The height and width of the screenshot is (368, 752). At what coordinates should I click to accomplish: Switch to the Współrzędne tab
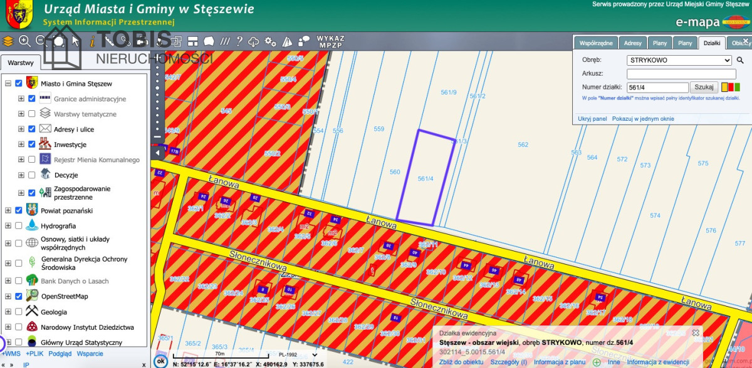[596, 43]
